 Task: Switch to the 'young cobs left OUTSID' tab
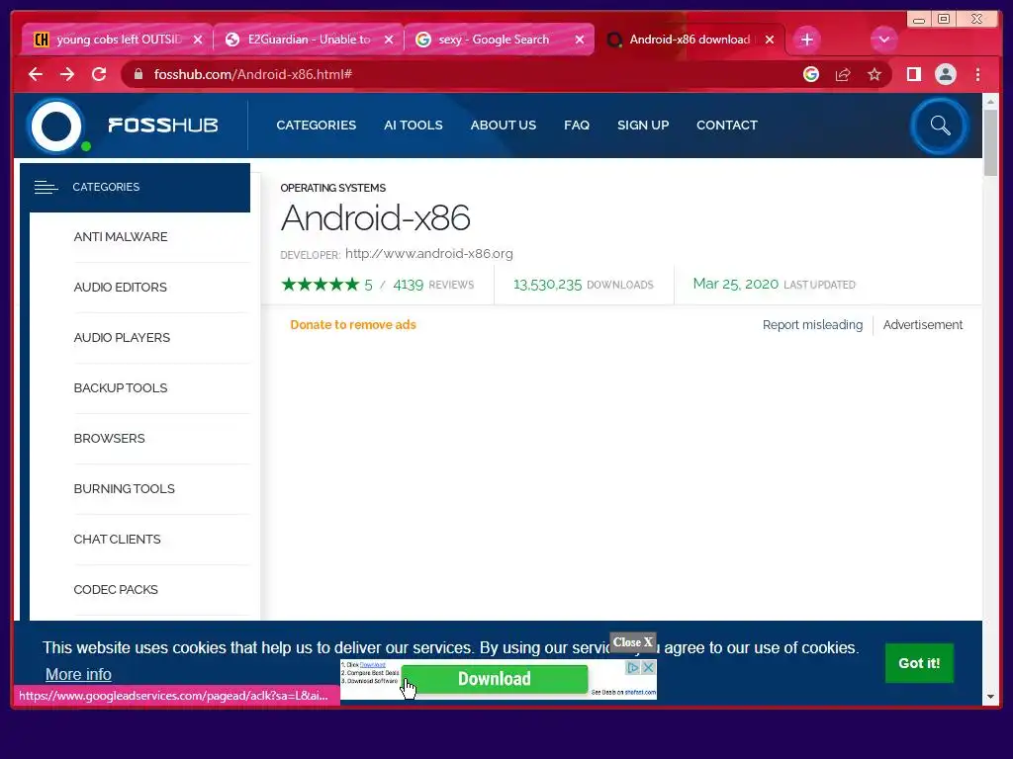[119, 40]
